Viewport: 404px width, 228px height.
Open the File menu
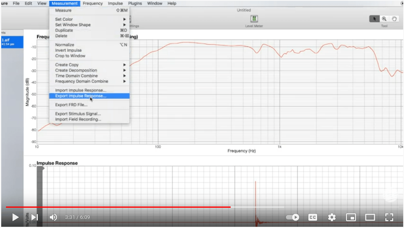(x=16, y=3)
